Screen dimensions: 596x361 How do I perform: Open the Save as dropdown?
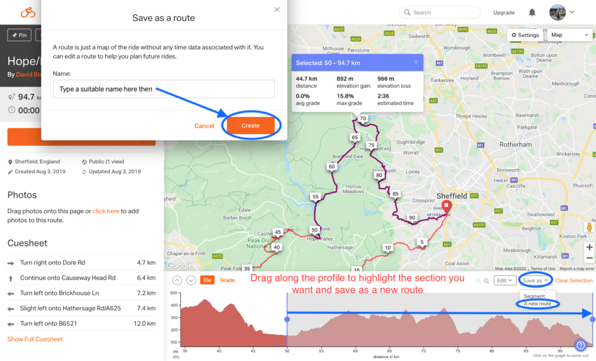(x=535, y=281)
